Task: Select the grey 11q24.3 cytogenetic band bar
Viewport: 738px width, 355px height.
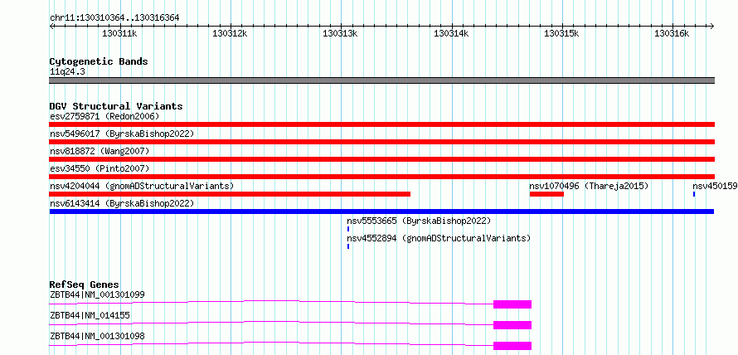Action: pos(382,80)
